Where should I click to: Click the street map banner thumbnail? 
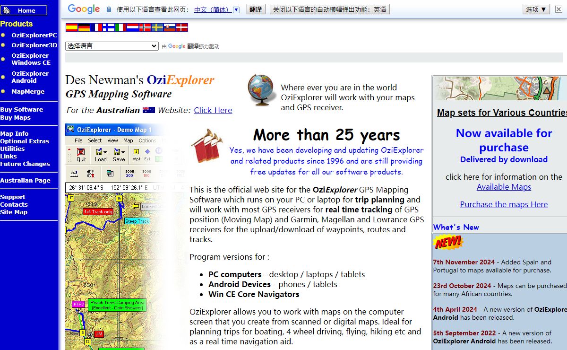500,88
